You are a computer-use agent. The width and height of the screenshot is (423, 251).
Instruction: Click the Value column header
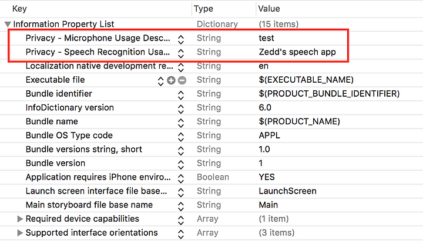point(269,9)
